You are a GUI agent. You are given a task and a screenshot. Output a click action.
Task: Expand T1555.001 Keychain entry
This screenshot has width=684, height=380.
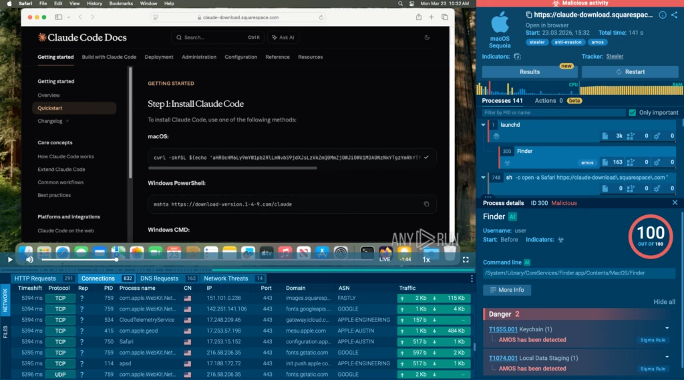[x=667, y=329]
